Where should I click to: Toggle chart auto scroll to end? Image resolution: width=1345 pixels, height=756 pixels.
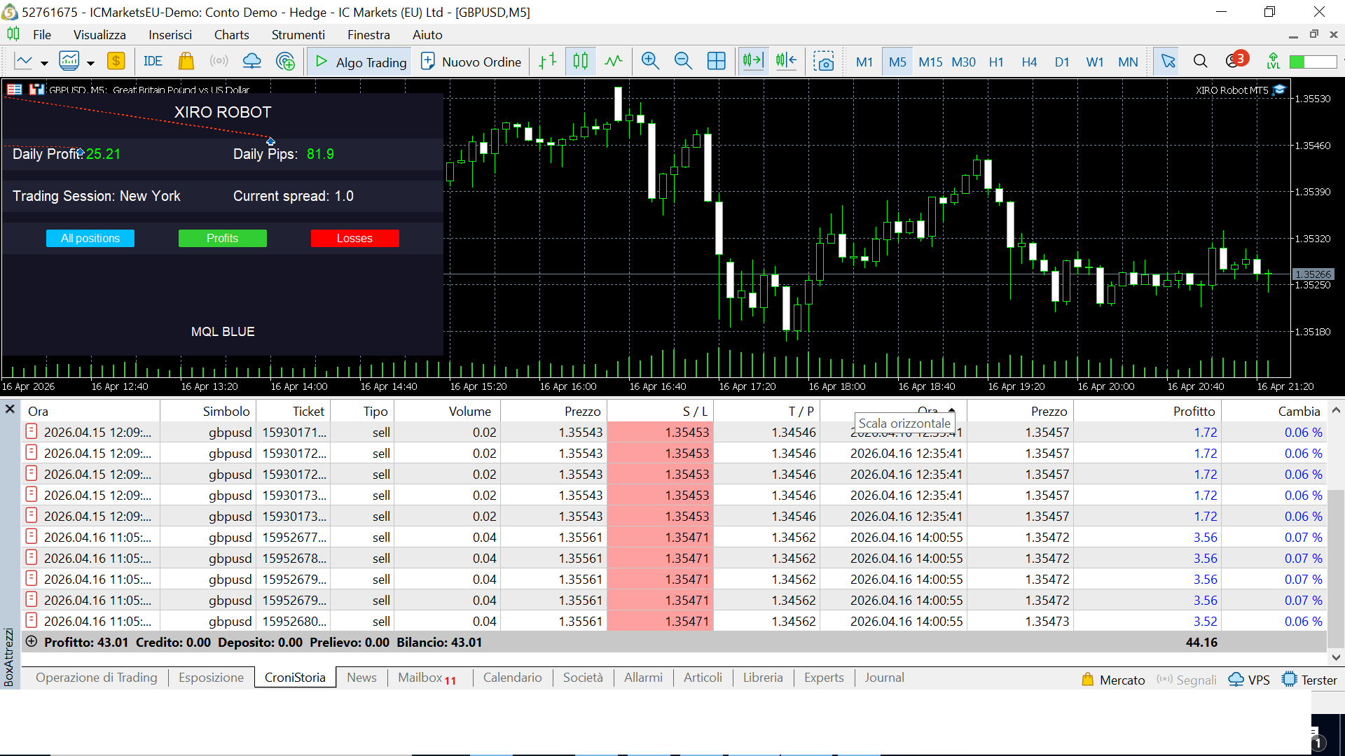(753, 62)
